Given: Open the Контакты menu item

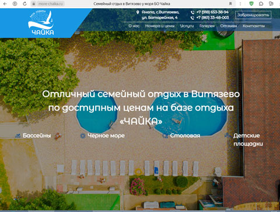Looking at the screenshot, I should click(x=254, y=26).
